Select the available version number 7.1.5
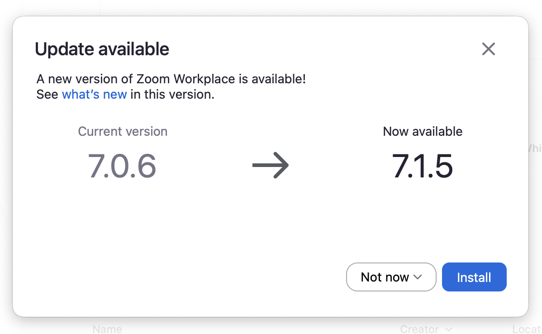Viewport: 542px width, 334px height. click(x=422, y=166)
